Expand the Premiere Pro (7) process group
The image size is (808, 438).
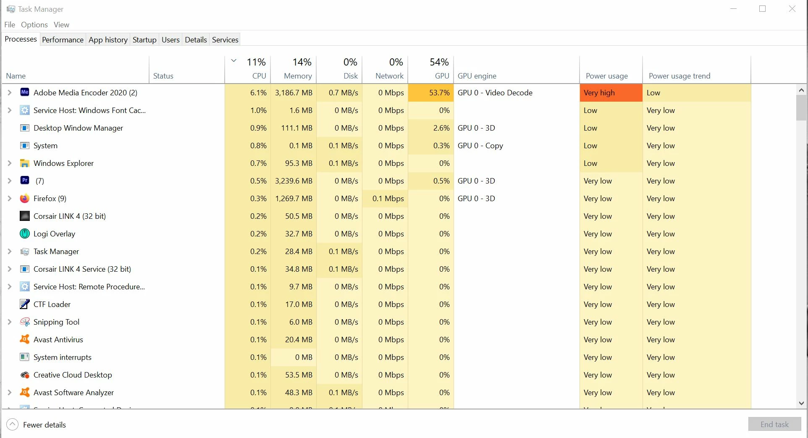tap(10, 181)
